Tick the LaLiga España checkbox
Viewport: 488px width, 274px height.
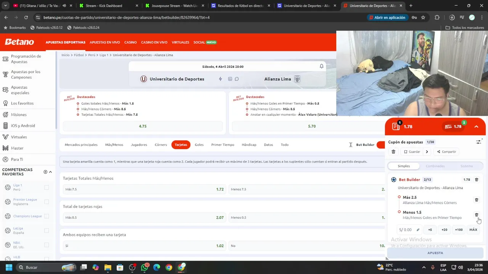pos(47,231)
